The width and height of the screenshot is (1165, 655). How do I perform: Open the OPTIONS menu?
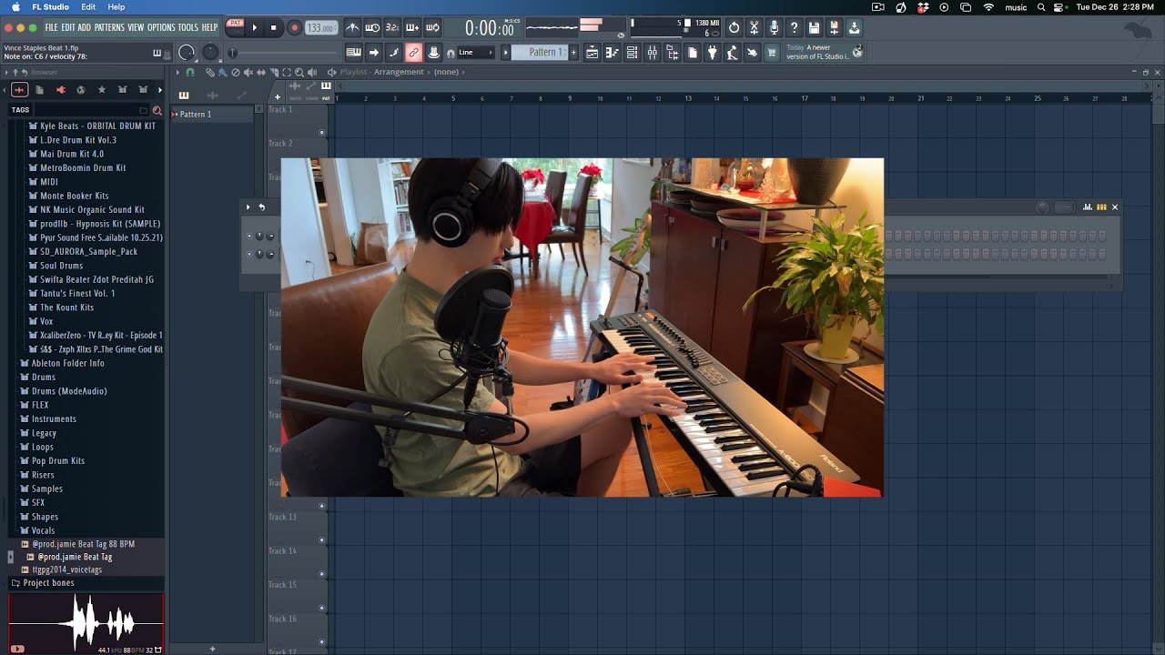pyautogui.click(x=161, y=28)
